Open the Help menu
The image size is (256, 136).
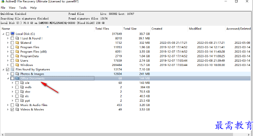tap(33, 8)
